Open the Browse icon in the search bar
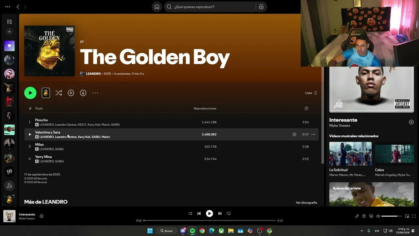 [x=261, y=7]
